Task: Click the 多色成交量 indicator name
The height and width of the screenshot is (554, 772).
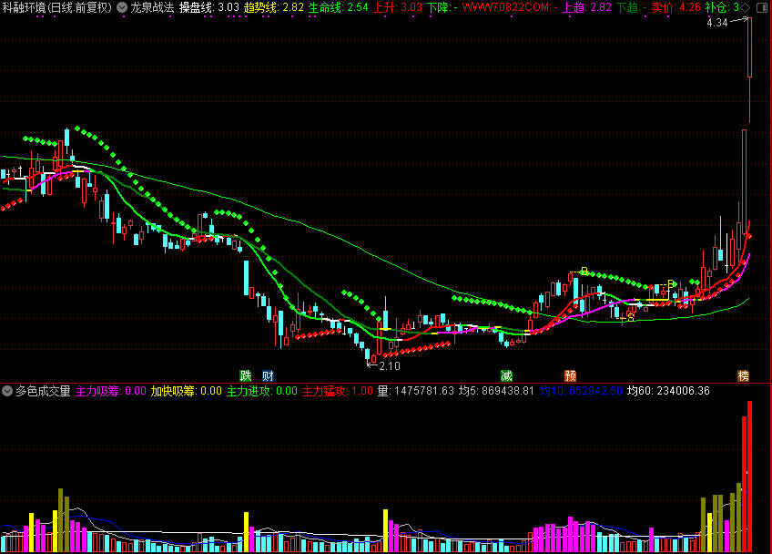Action: [44, 391]
